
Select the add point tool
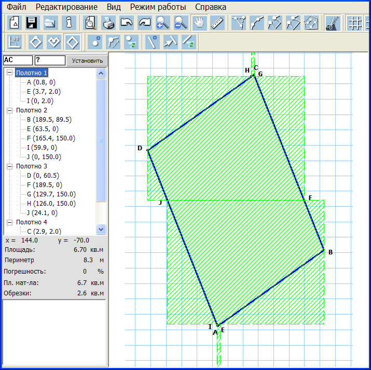95,42
